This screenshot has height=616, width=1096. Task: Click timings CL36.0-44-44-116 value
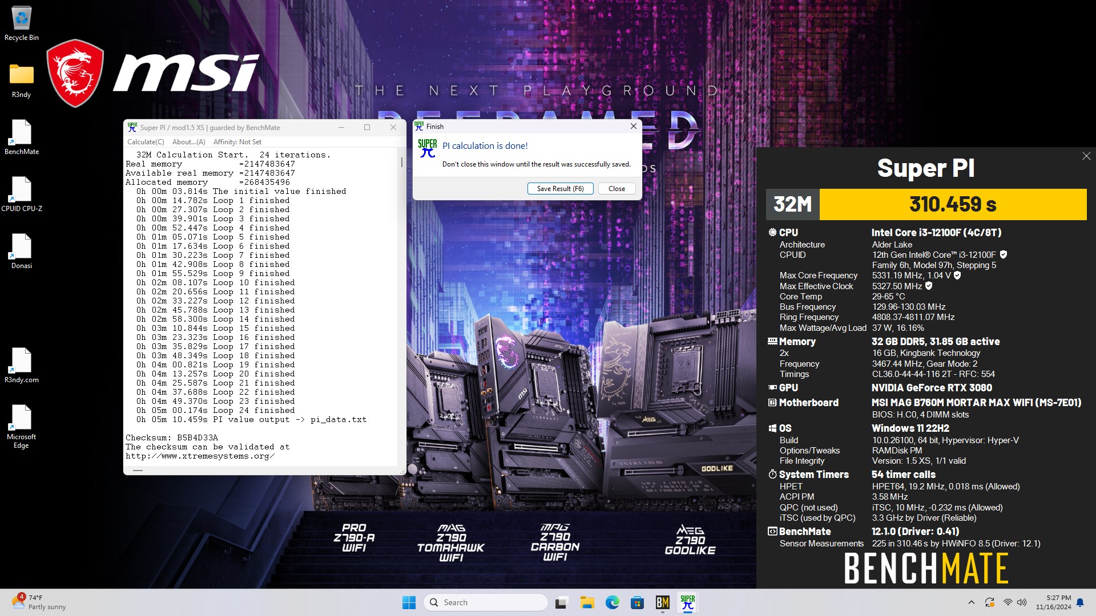click(x=933, y=374)
